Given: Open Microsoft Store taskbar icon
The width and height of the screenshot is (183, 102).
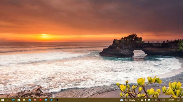Looking at the screenshot, I should coord(19,100).
